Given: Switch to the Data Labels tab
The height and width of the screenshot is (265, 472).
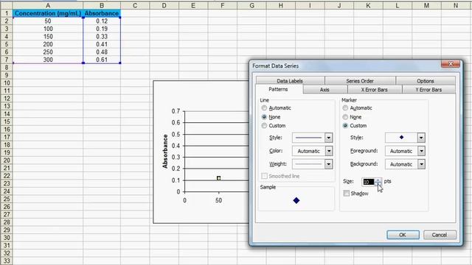Looking at the screenshot, I should [290, 81].
